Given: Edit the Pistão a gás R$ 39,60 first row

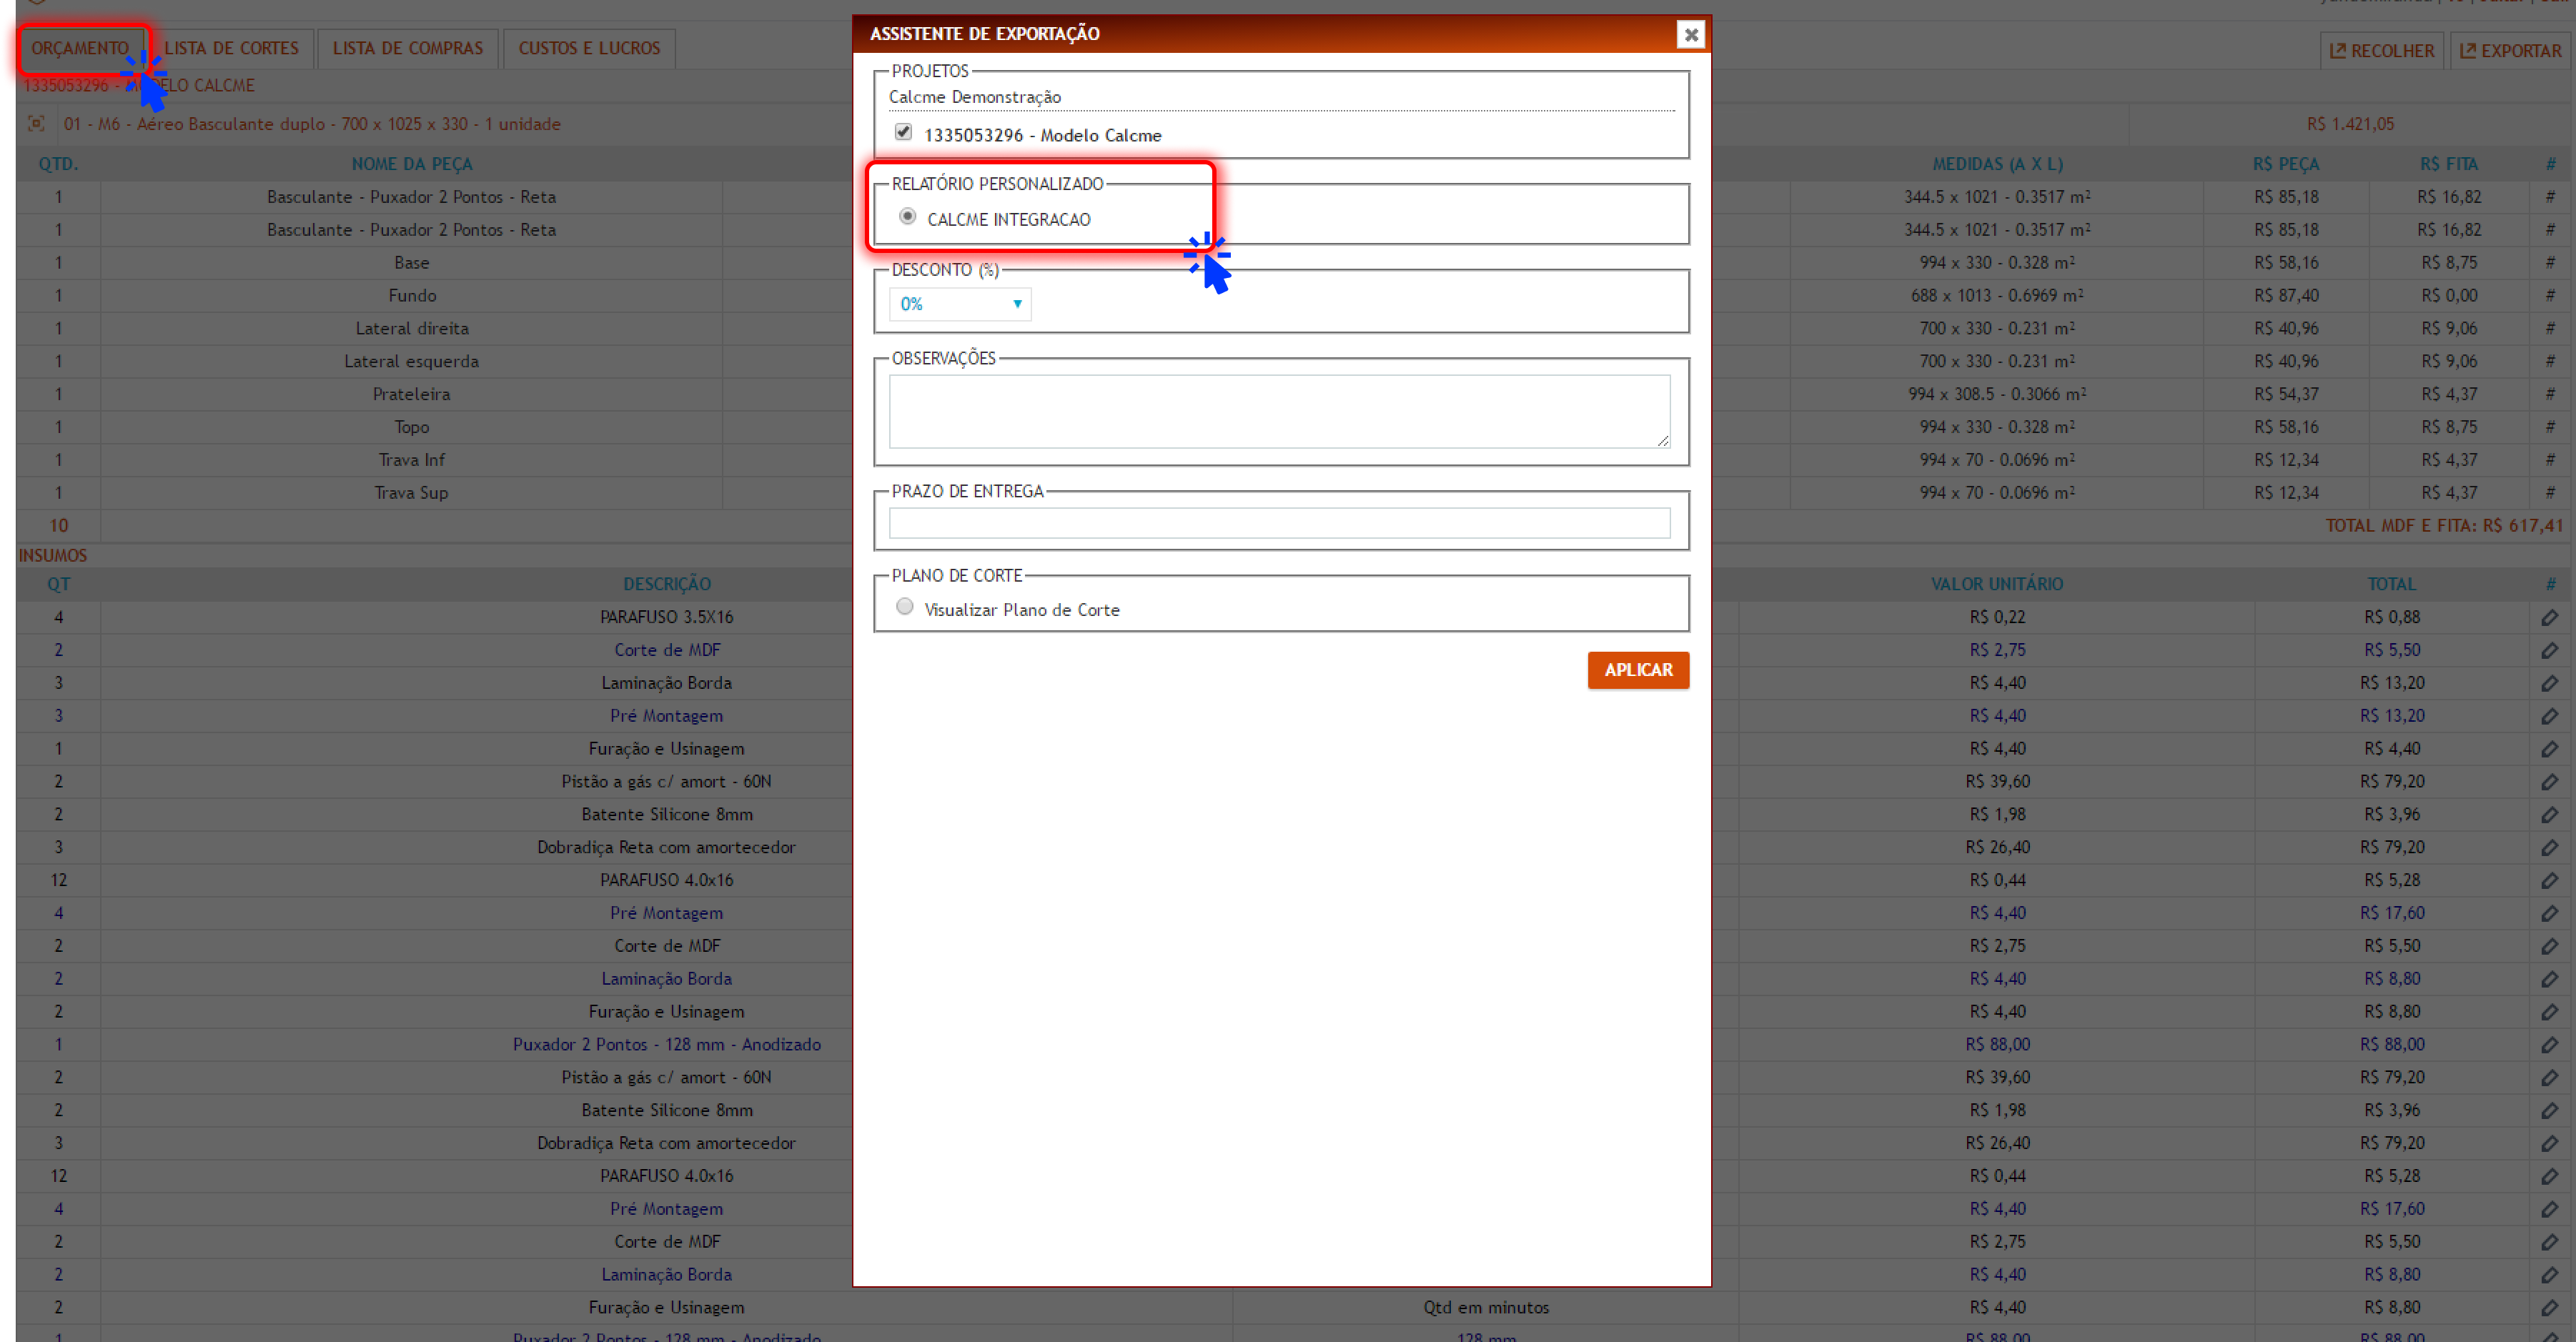Looking at the screenshot, I should [2549, 782].
